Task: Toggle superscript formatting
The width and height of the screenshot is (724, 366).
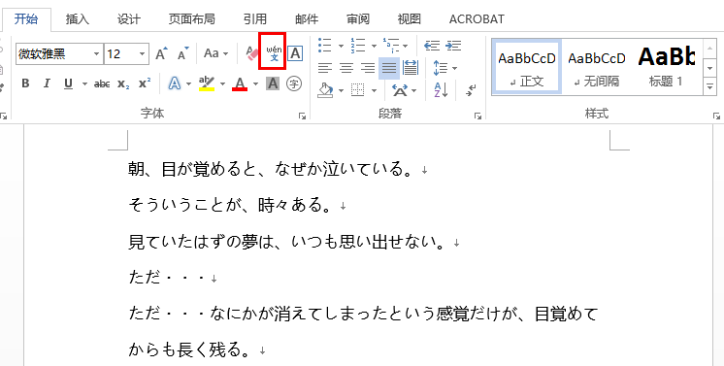Action: (x=145, y=83)
